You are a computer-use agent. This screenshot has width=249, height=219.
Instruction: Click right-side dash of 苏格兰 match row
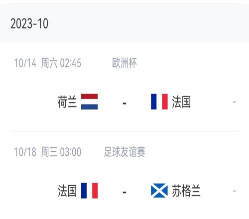pyautogui.click(x=235, y=191)
